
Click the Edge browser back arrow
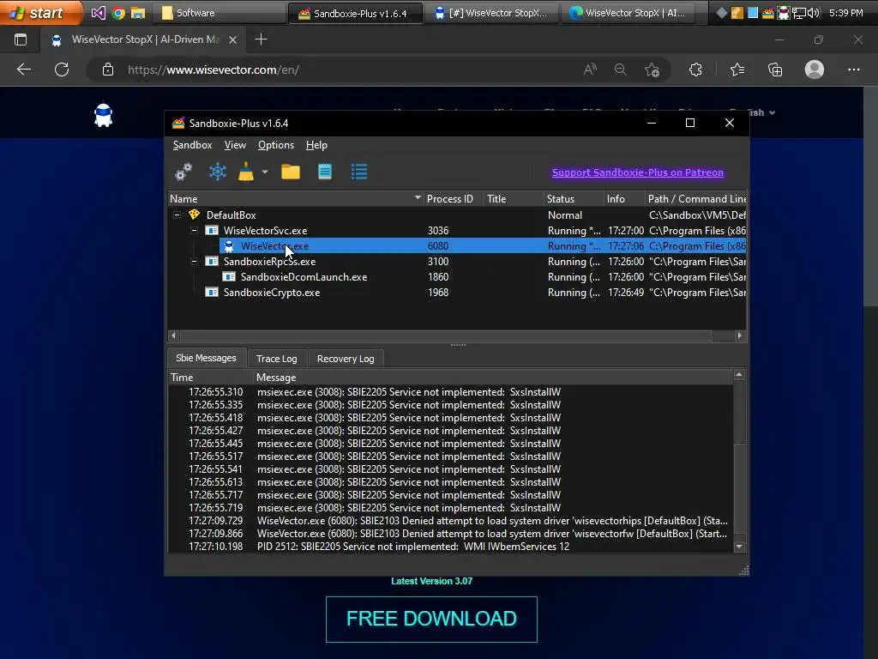click(23, 70)
